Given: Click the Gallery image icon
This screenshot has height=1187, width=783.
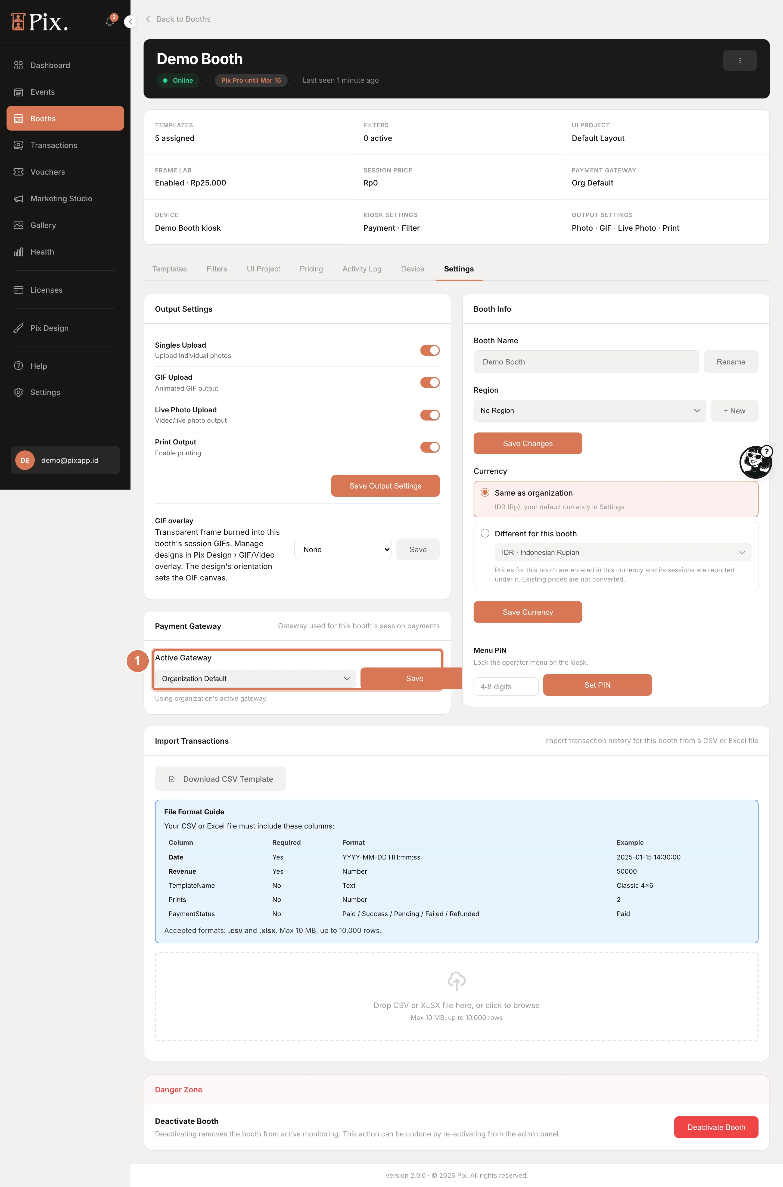Looking at the screenshot, I should tap(18, 225).
